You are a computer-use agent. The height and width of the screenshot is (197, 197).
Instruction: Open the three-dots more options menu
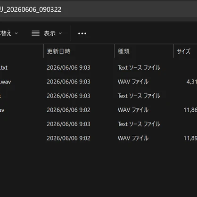(82, 33)
